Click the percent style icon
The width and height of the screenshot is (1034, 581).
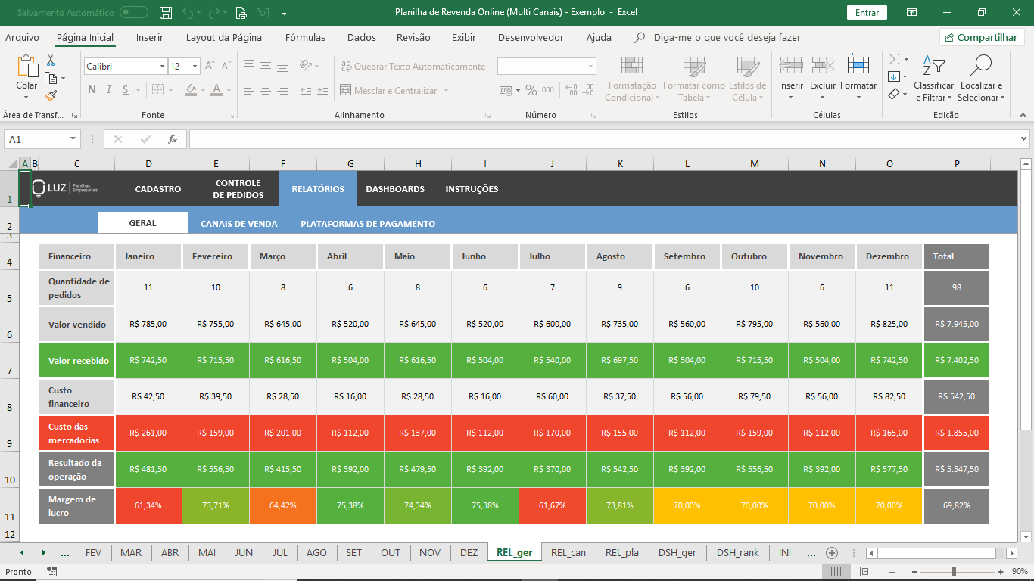[531, 91]
